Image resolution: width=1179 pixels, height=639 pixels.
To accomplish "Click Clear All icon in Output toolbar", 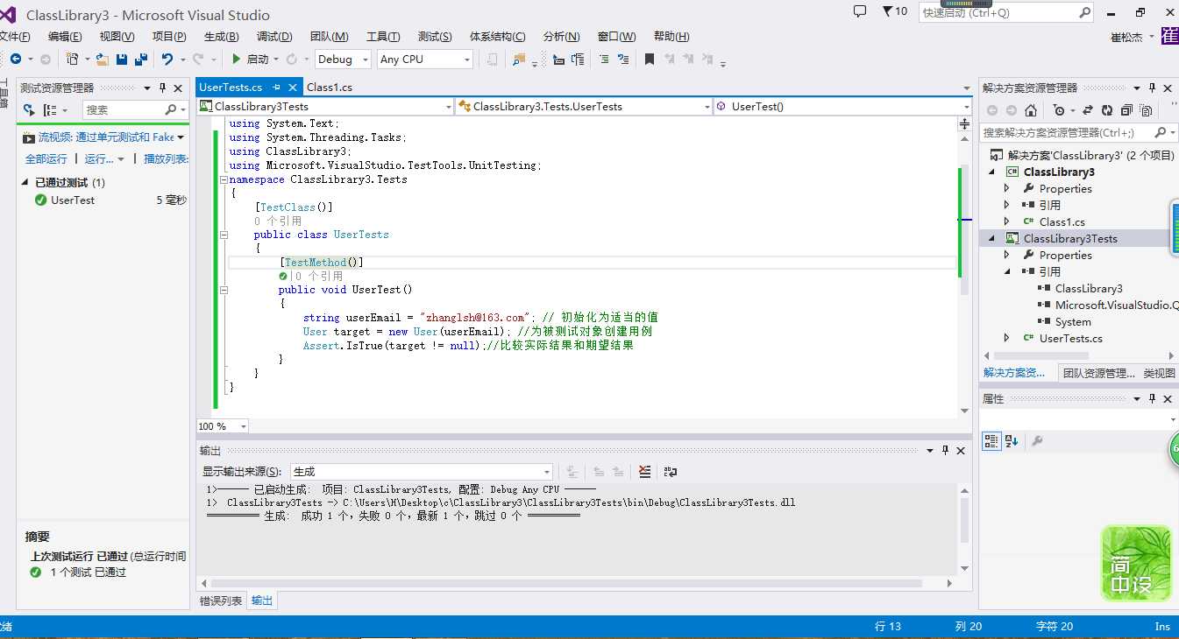I will click(x=645, y=471).
